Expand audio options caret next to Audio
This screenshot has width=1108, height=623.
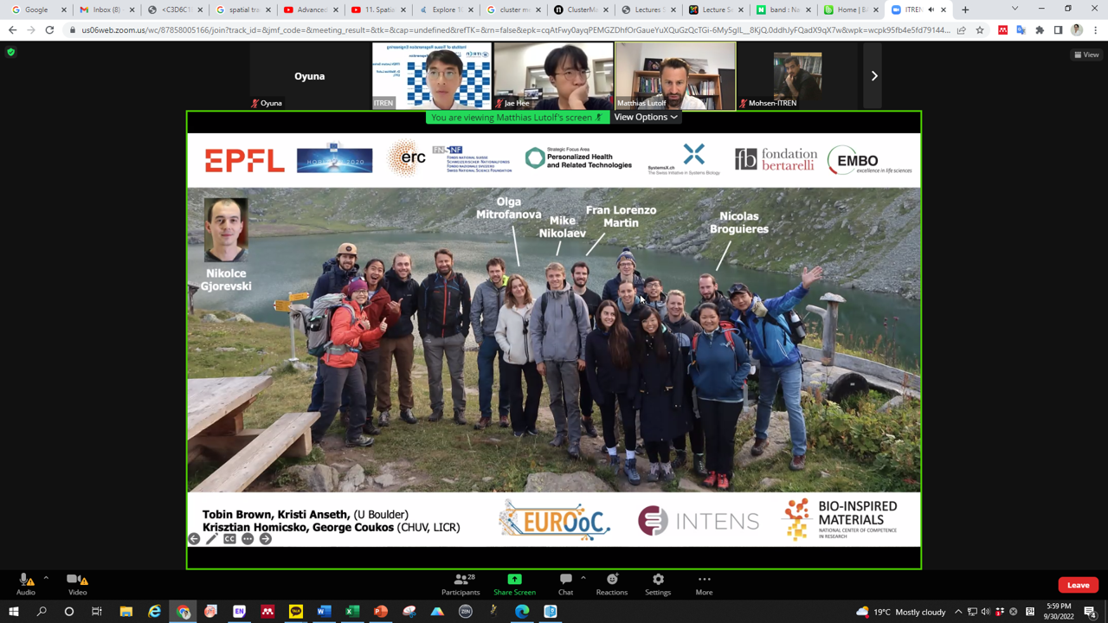(46, 578)
